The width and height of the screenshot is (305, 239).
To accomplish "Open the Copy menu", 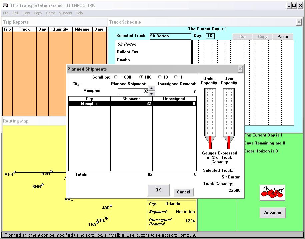I will 38,13.
